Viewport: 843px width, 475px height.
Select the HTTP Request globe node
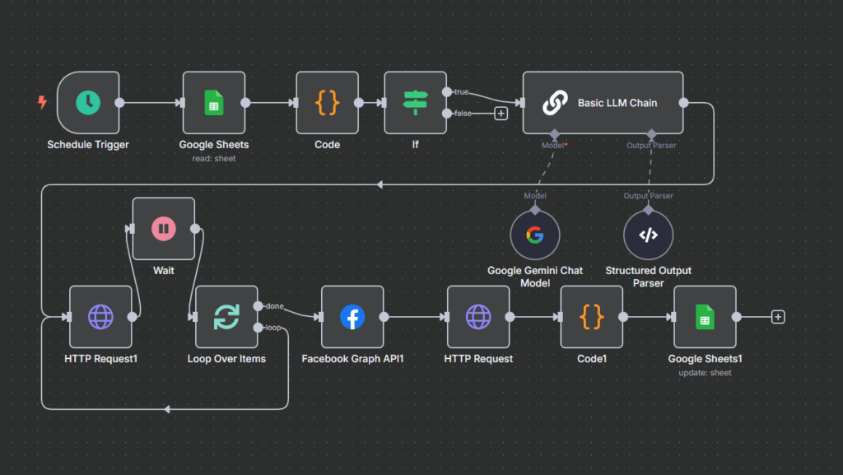click(478, 317)
